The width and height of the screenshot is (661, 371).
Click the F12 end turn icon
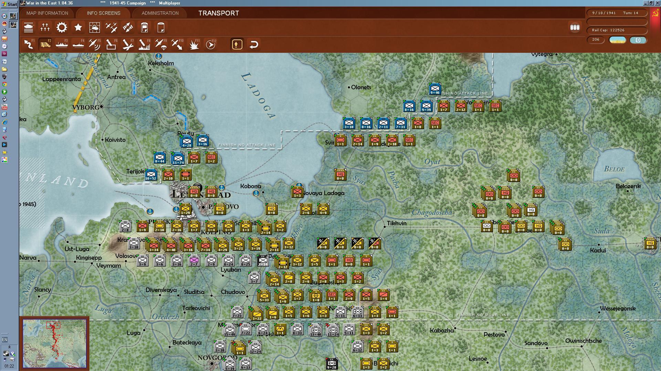pyautogui.click(x=210, y=44)
